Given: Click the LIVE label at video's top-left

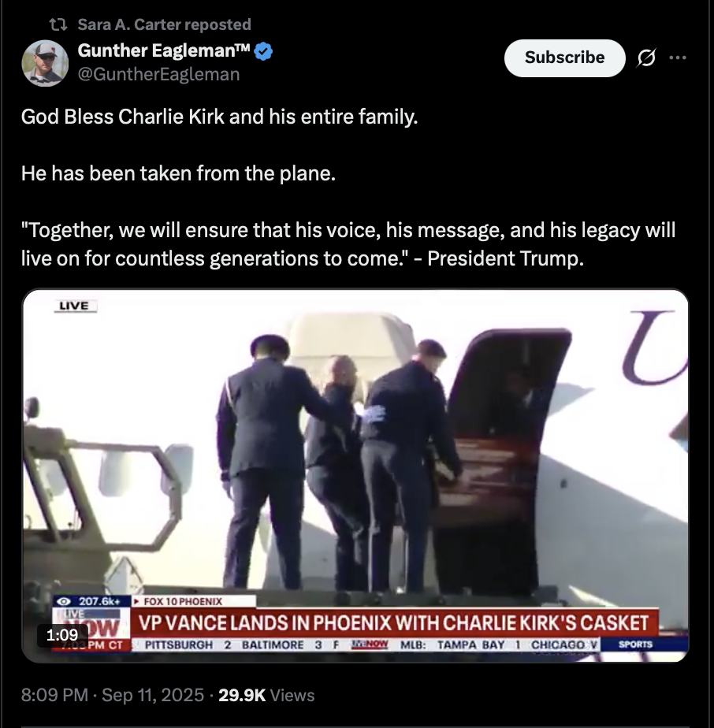Looking at the screenshot, I should [75, 306].
